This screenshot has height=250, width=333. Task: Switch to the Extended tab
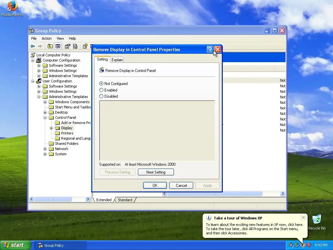pos(104,200)
